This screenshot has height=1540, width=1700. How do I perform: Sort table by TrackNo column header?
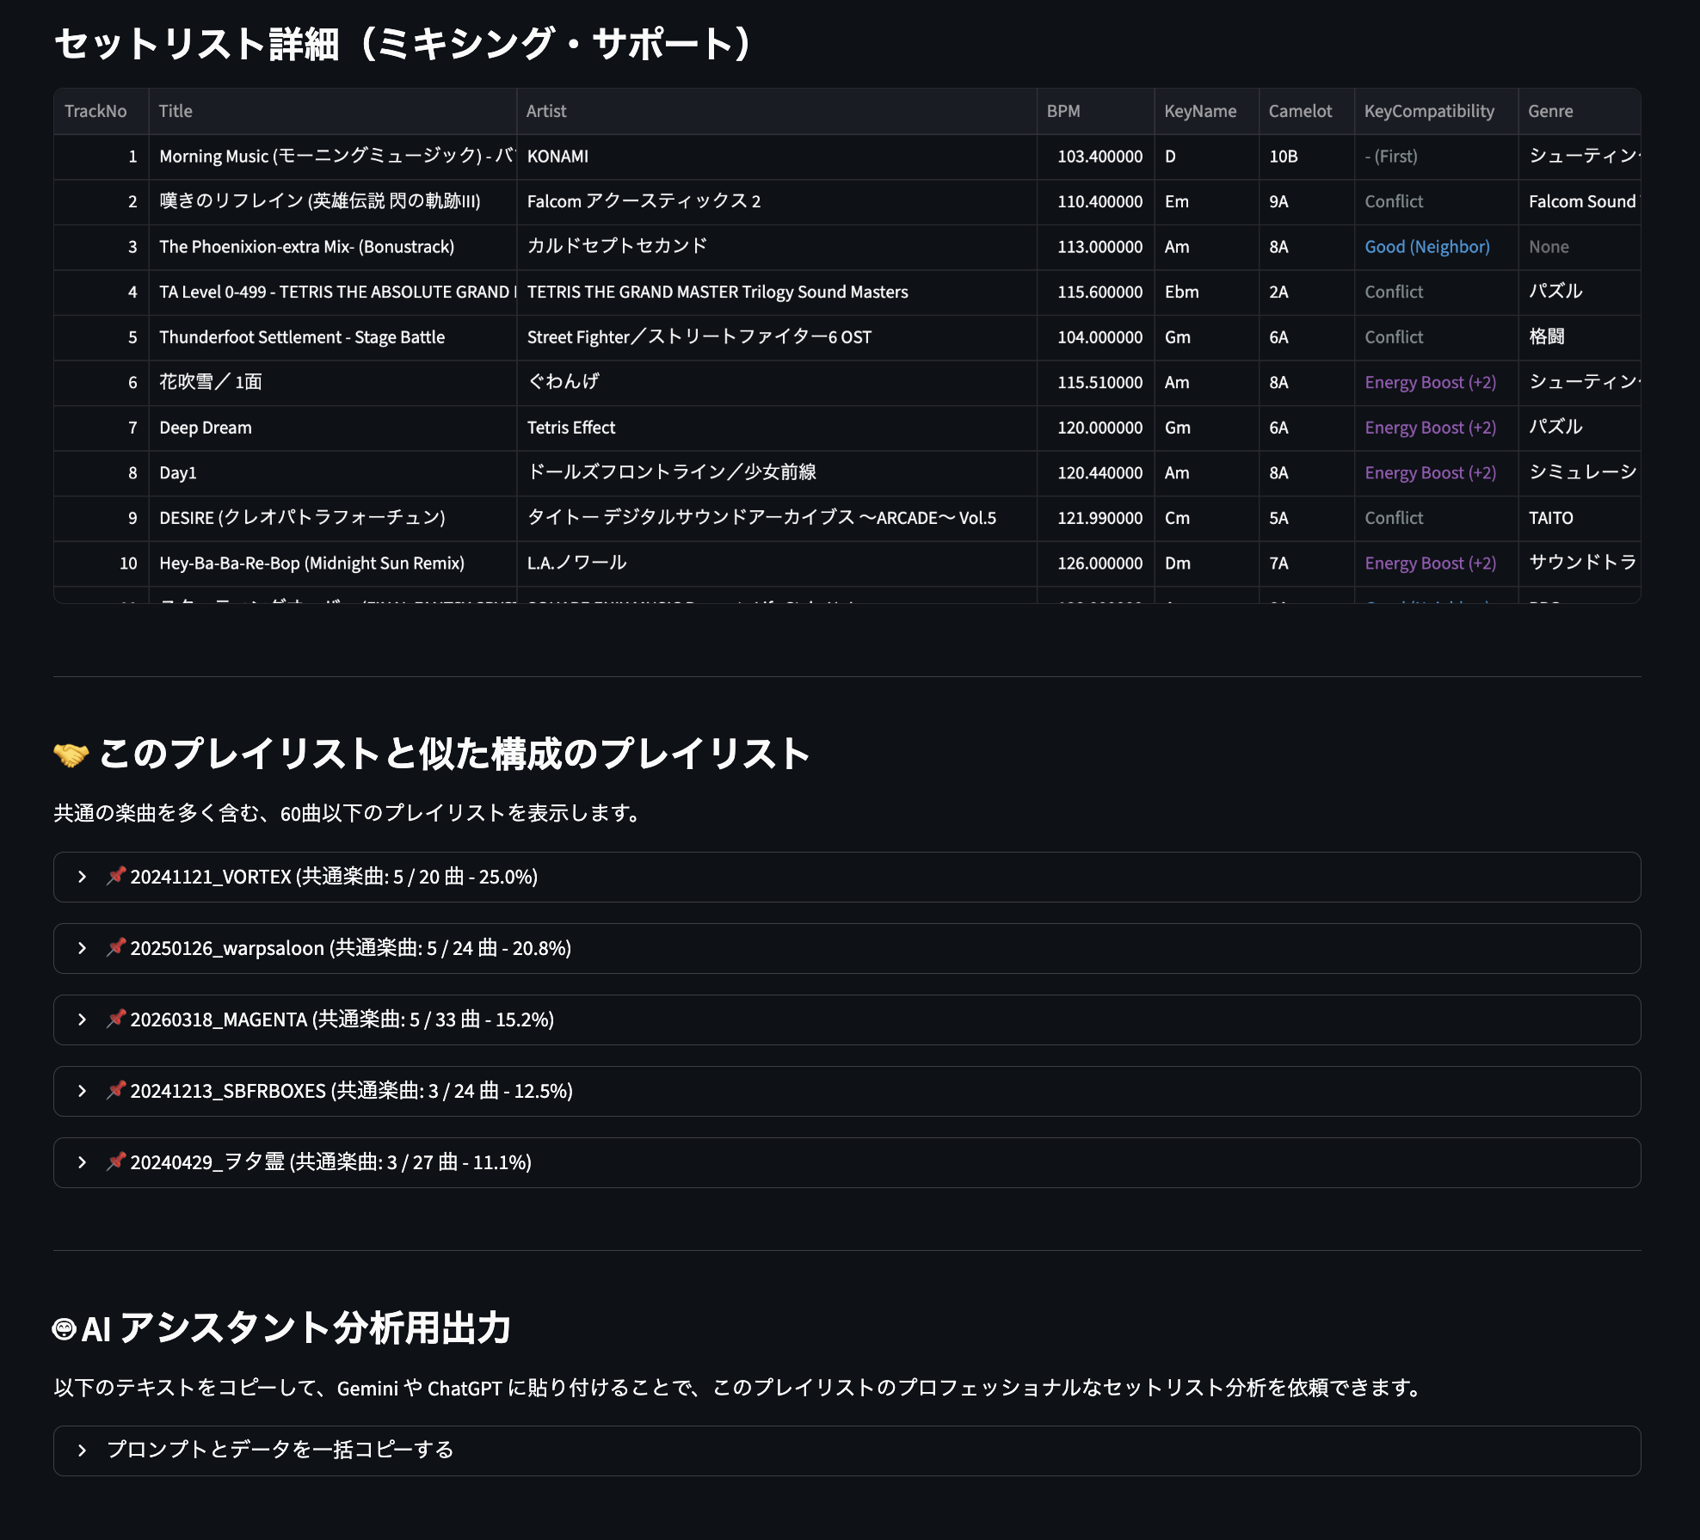95,111
